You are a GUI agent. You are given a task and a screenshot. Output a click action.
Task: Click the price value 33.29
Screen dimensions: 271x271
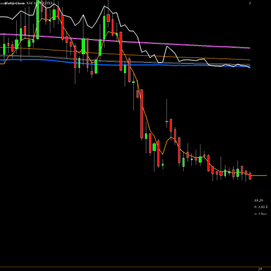[259, 201]
